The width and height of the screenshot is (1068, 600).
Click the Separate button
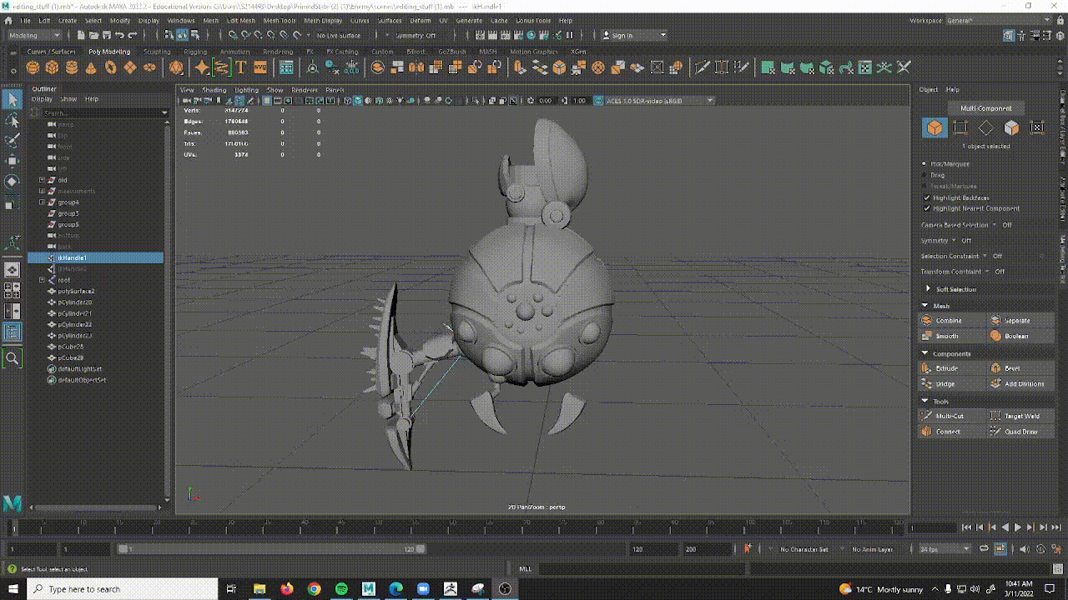click(x=1021, y=320)
